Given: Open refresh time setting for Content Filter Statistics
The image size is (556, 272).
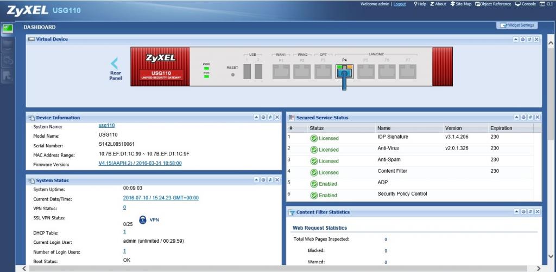Looking at the screenshot, I should tap(523, 211).
